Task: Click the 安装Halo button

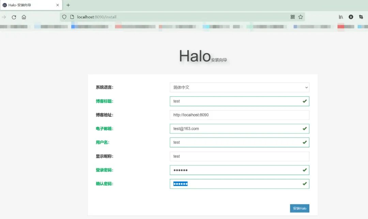Action: [300, 208]
